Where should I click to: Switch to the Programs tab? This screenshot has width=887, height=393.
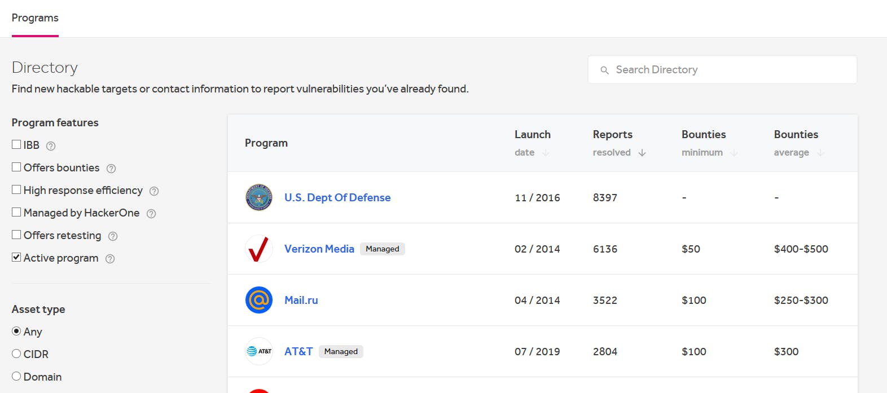(35, 18)
